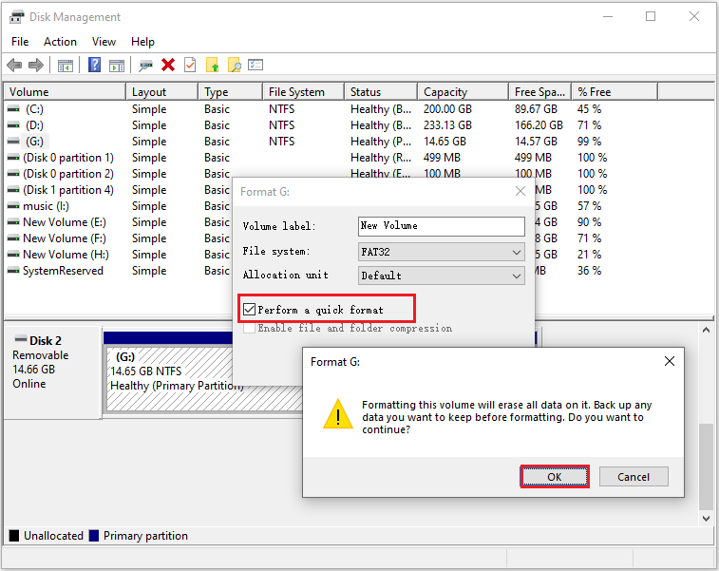Open the Allocation unit Default dropdown
Screen dimensions: 719x571
(x=441, y=276)
